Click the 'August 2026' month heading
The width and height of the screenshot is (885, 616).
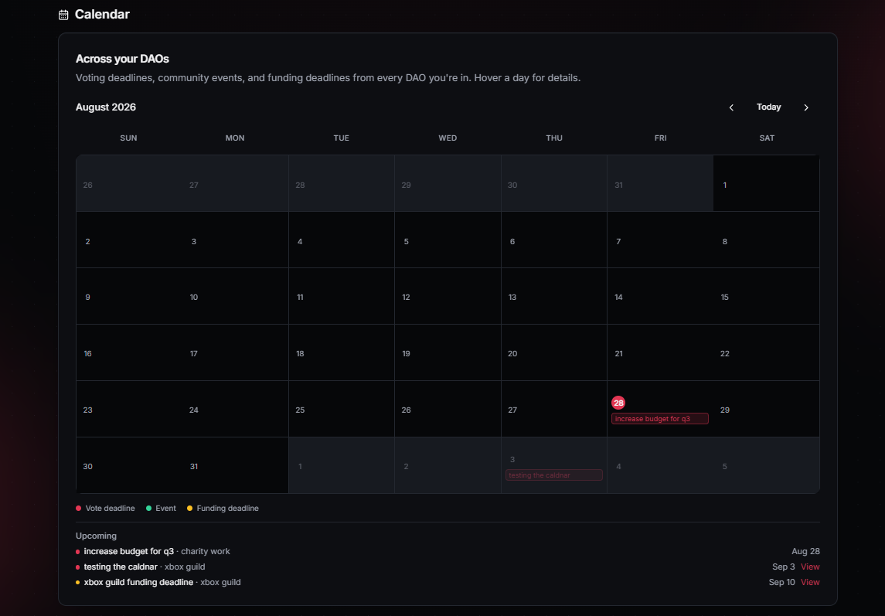(x=106, y=107)
